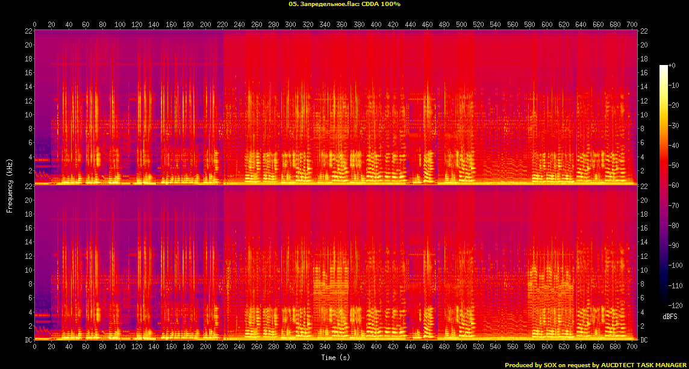Click '700' on the bottom time axis
The height and width of the screenshot is (369, 689).
(x=632, y=347)
